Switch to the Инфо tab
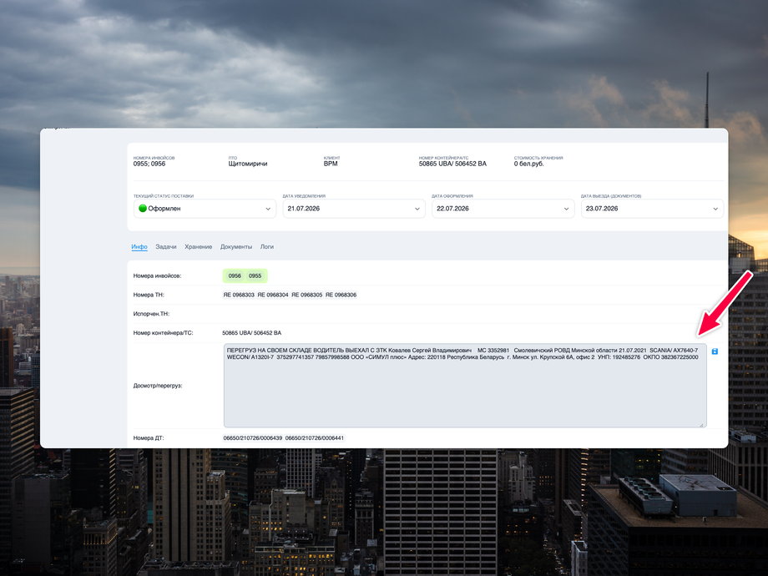This screenshot has height=576, width=768. click(x=139, y=247)
